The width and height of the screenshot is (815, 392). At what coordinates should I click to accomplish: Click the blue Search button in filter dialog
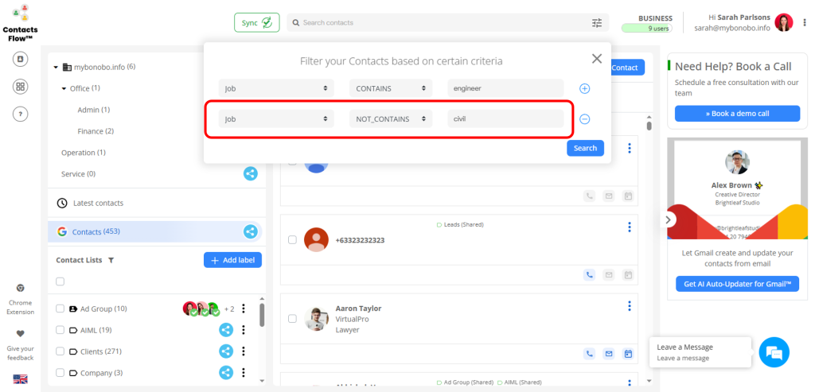point(585,149)
